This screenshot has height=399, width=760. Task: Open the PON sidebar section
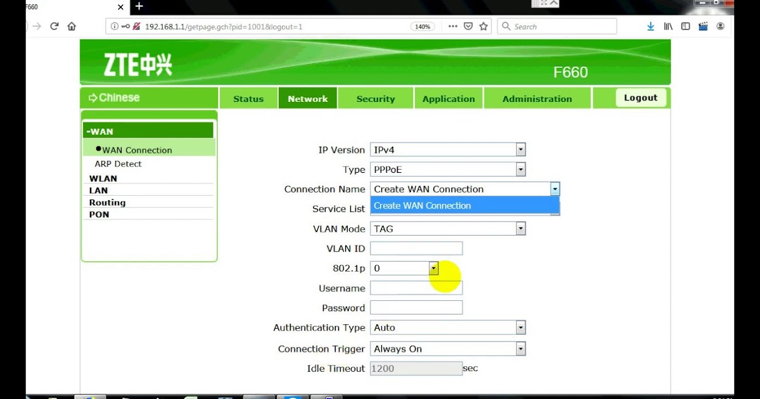pyautogui.click(x=99, y=215)
